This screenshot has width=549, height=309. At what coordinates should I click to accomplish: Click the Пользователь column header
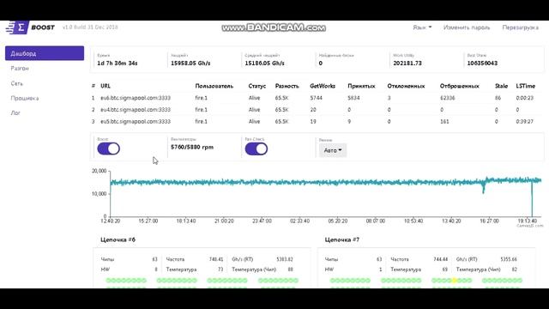[214, 86]
